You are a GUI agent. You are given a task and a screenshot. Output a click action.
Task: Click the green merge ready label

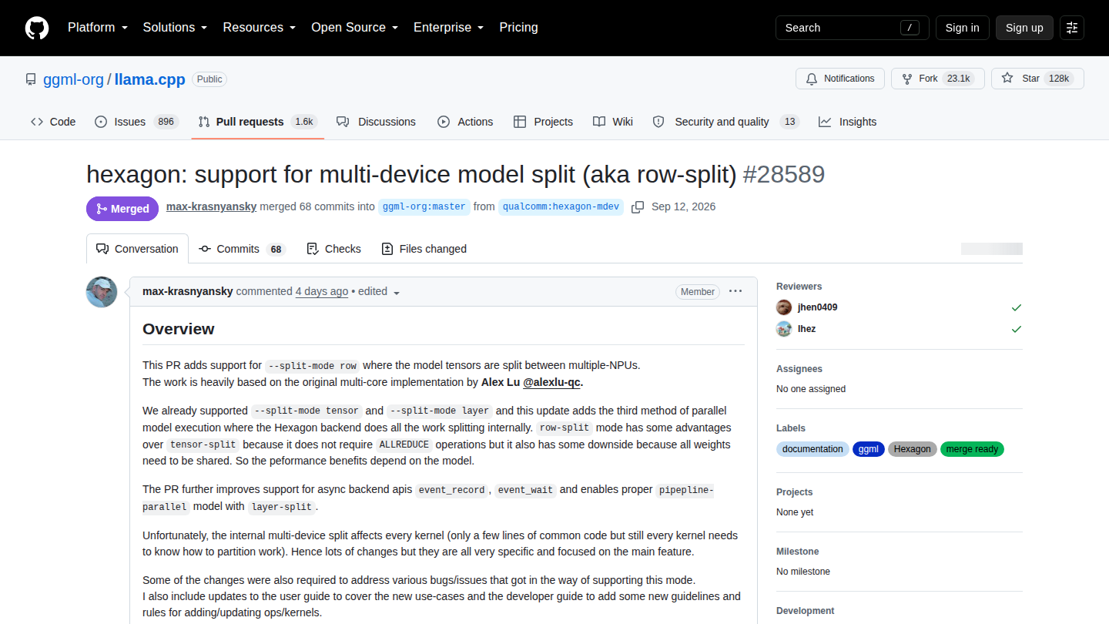(972, 449)
